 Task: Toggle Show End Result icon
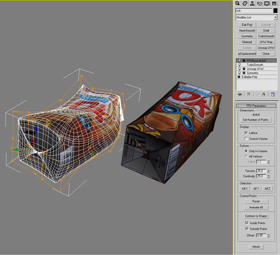click(248, 95)
